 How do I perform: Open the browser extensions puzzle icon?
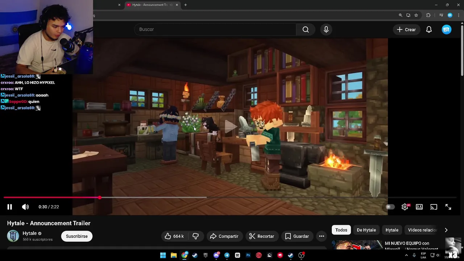pyautogui.click(x=428, y=15)
